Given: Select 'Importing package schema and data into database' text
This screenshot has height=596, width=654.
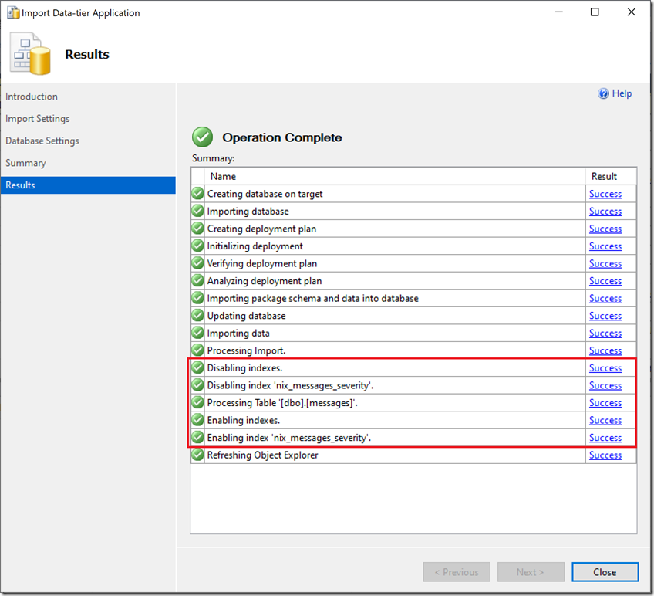Looking at the screenshot, I should point(312,298).
